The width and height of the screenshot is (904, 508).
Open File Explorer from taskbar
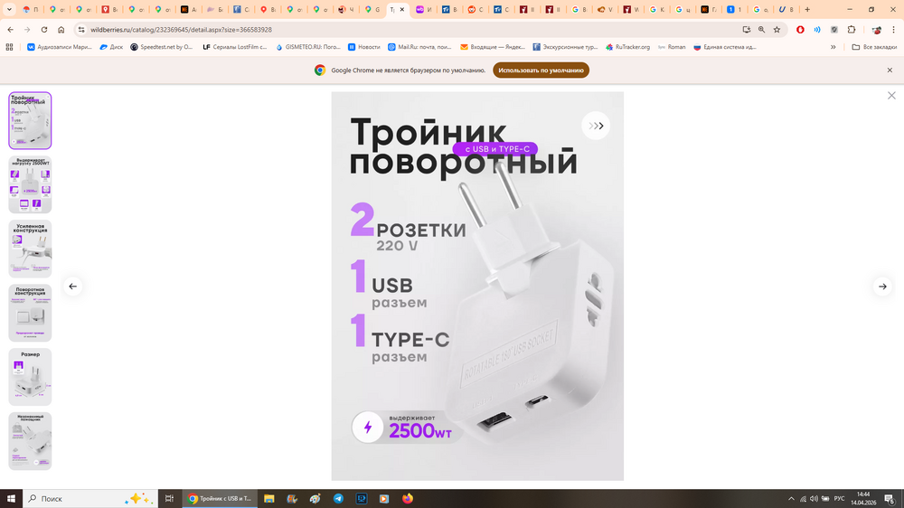pos(268,499)
